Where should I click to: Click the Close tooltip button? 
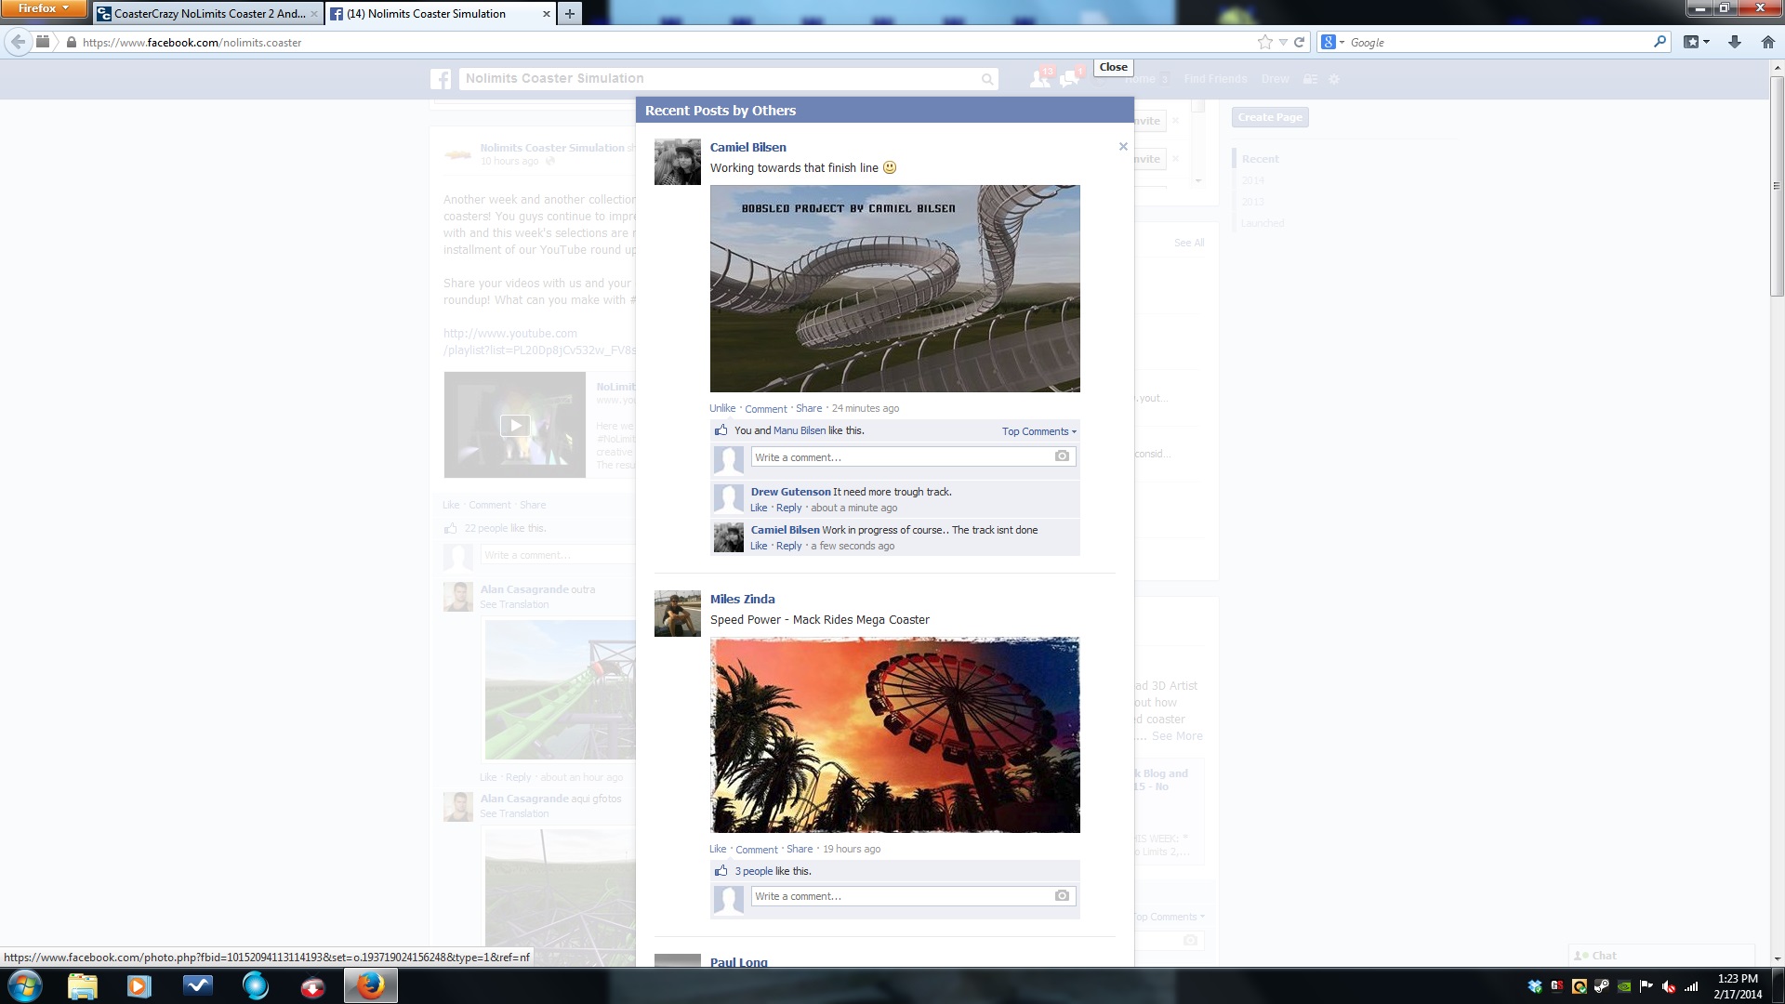[1113, 67]
